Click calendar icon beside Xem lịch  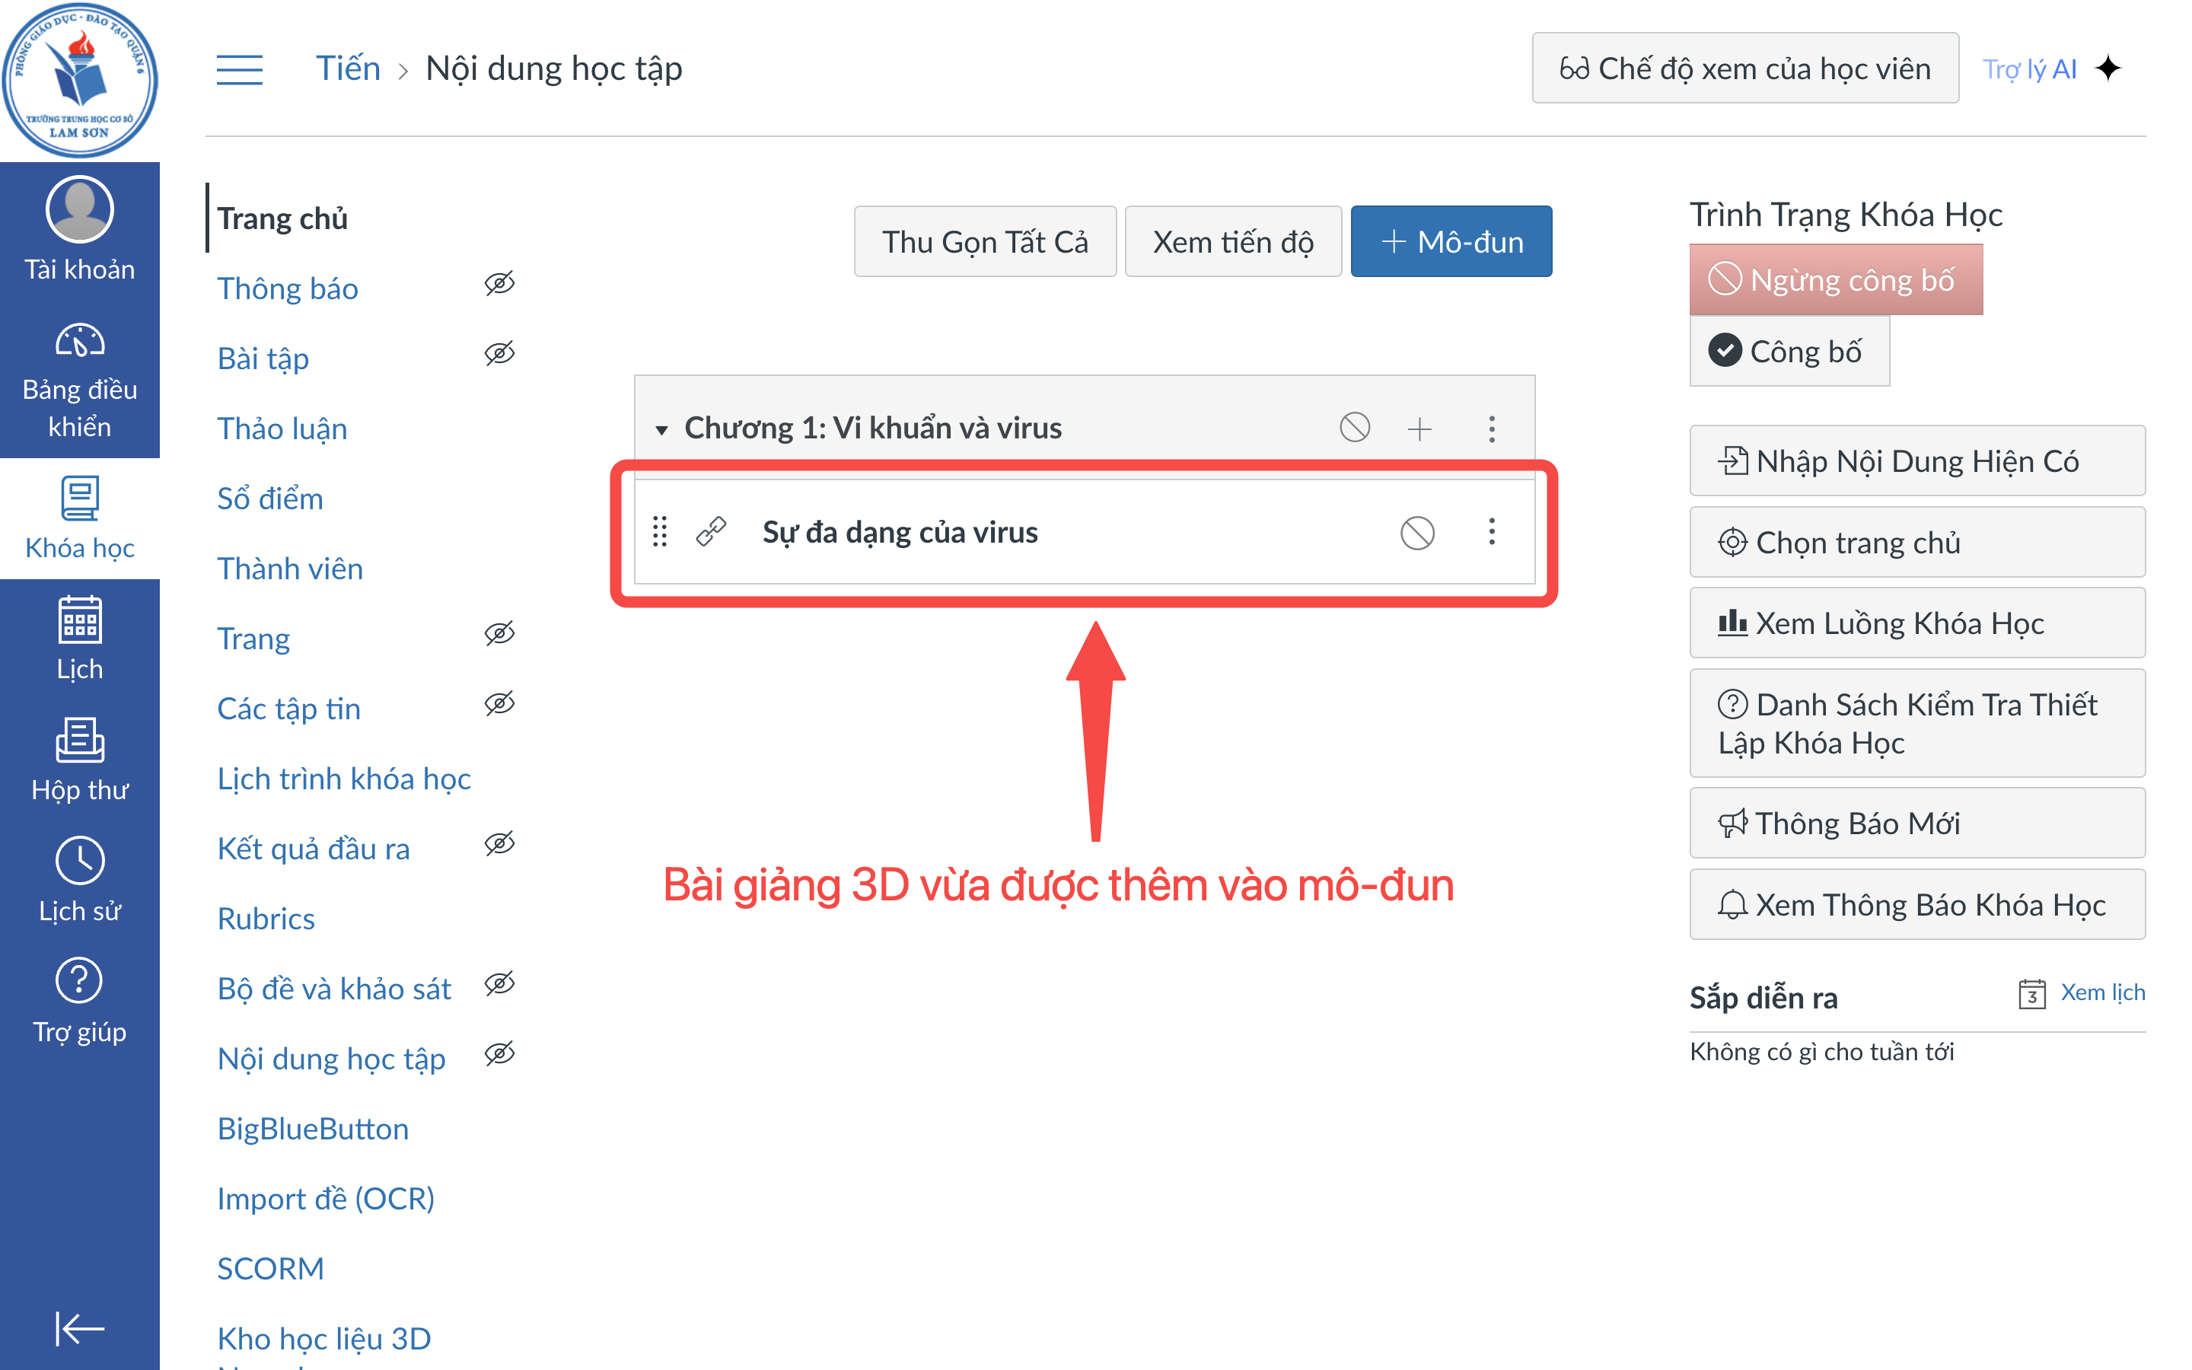(2031, 994)
